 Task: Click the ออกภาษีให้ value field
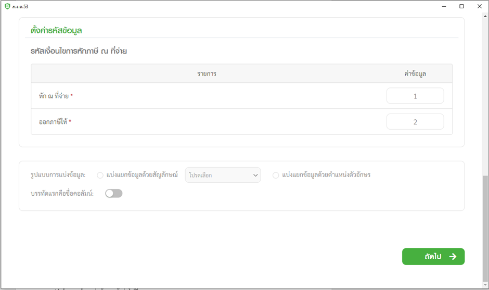click(x=415, y=122)
